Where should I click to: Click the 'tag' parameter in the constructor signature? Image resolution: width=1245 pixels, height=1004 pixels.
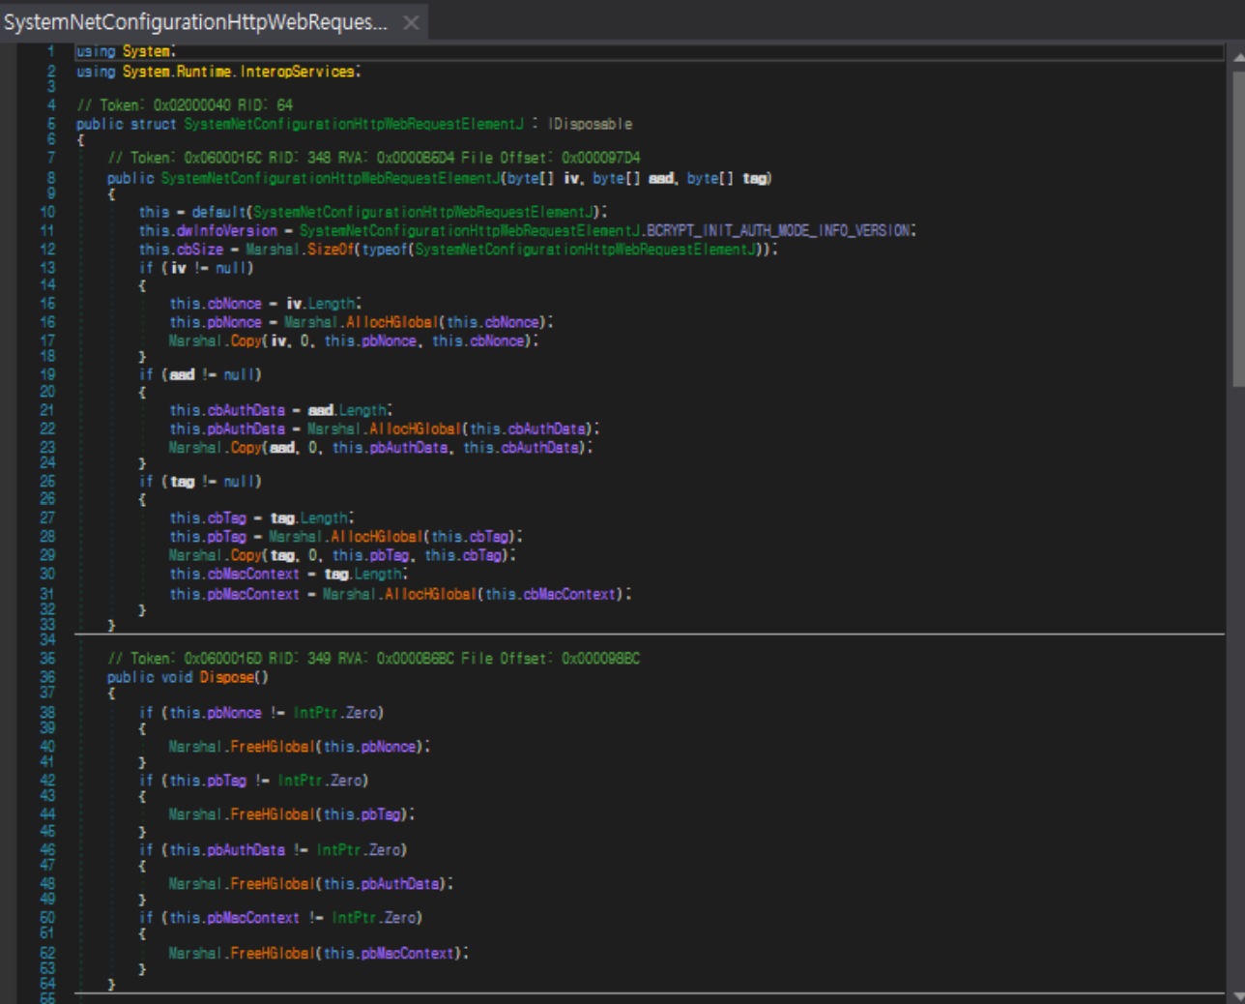755,178
